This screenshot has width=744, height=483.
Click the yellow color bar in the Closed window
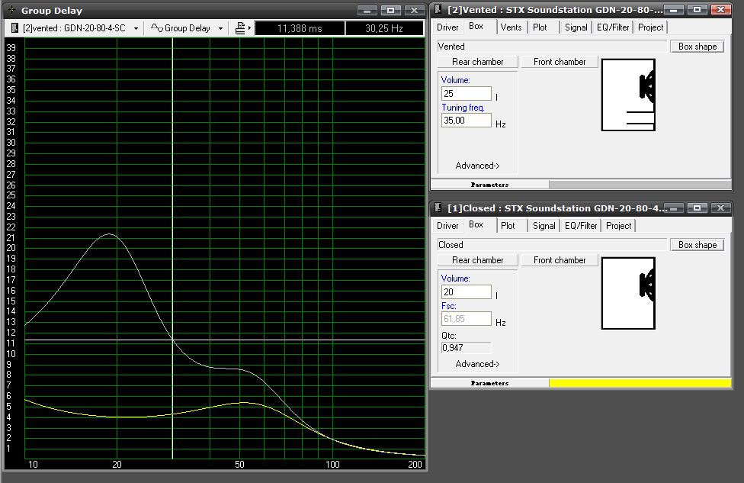click(640, 383)
